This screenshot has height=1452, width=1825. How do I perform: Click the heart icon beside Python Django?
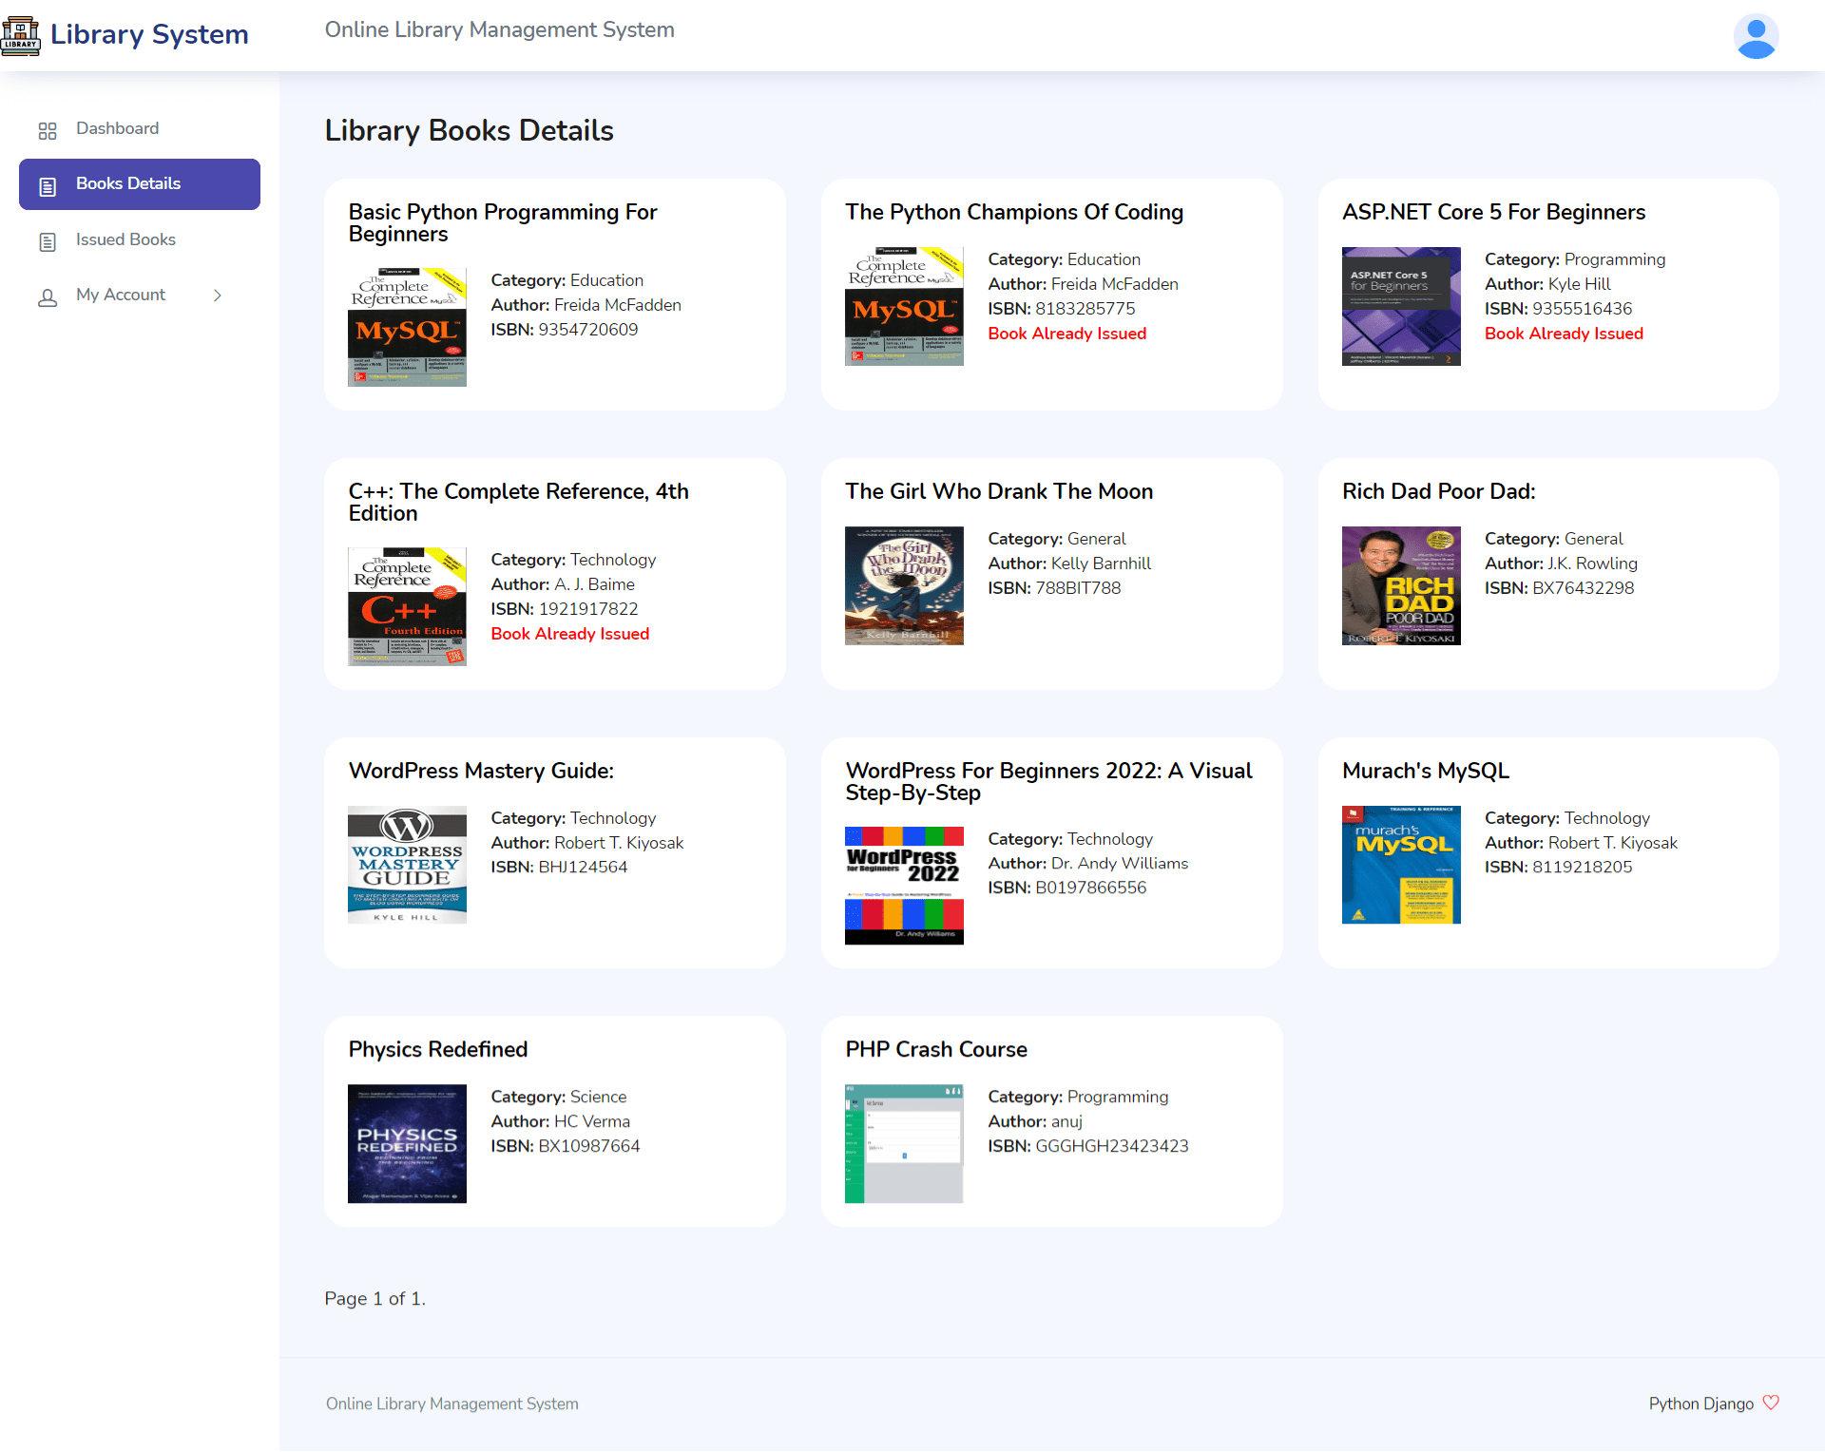pos(1770,1403)
